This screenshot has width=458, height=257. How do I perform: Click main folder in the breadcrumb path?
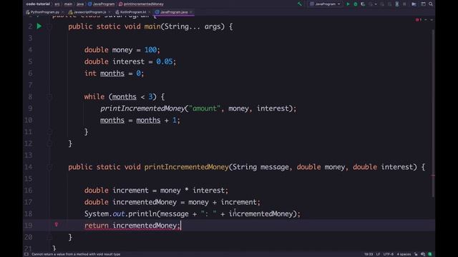click(68, 4)
